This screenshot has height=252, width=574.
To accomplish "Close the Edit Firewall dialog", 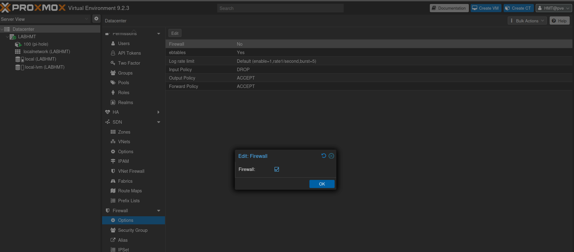I will tap(332, 156).
